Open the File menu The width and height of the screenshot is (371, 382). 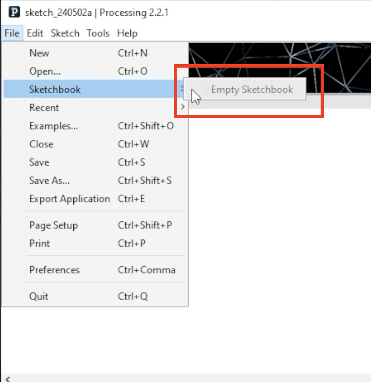coord(12,33)
